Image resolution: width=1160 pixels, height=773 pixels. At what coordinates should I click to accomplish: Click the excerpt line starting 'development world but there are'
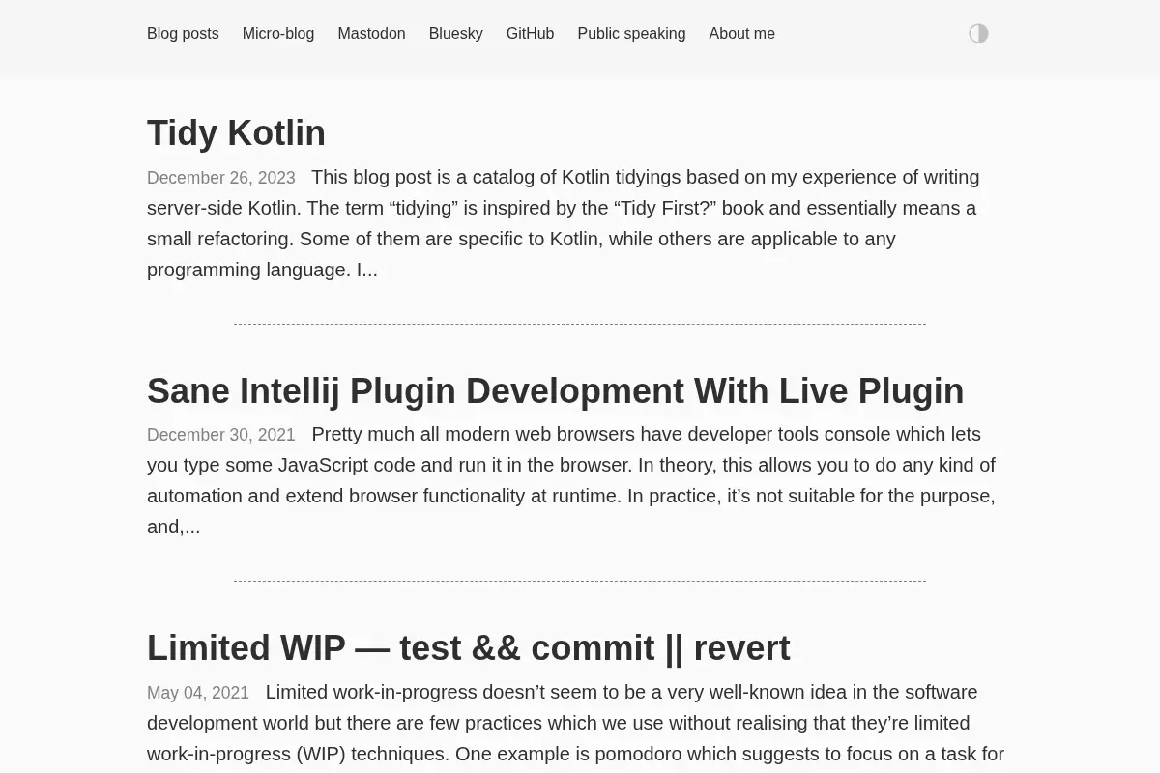[x=559, y=723]
